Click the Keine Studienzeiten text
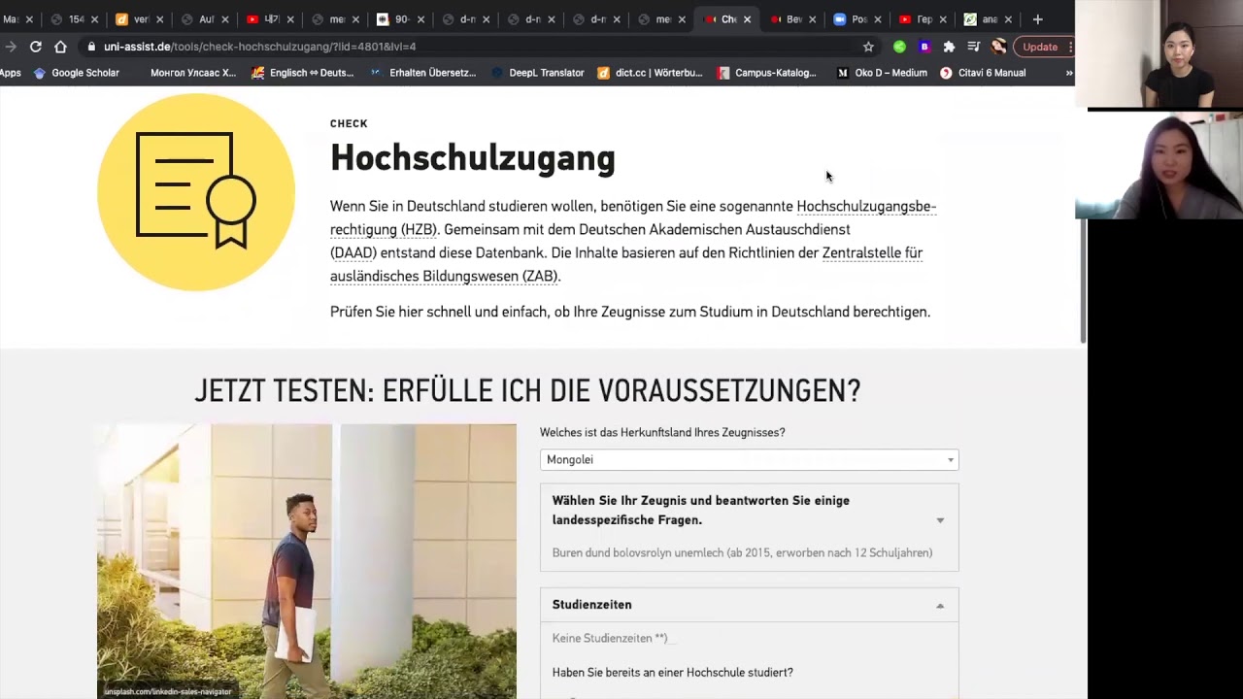Viewport: 1243px width, 699px height. click(x=610, y=638)
